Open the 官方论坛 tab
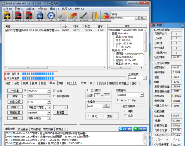Screen dimensions: 185x146 pos(61,129)
